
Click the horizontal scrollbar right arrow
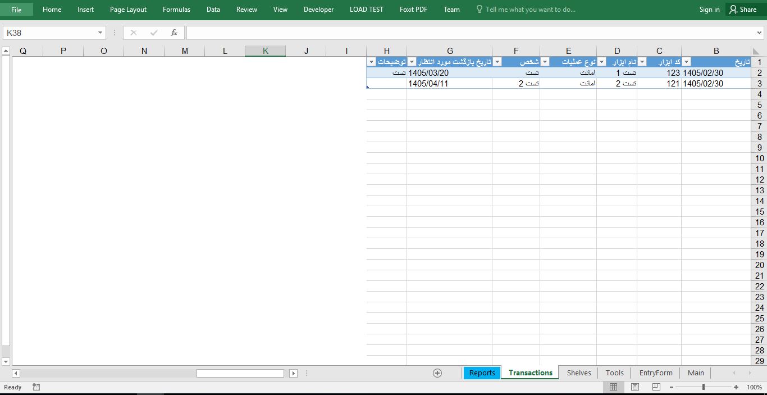point(293,373)
